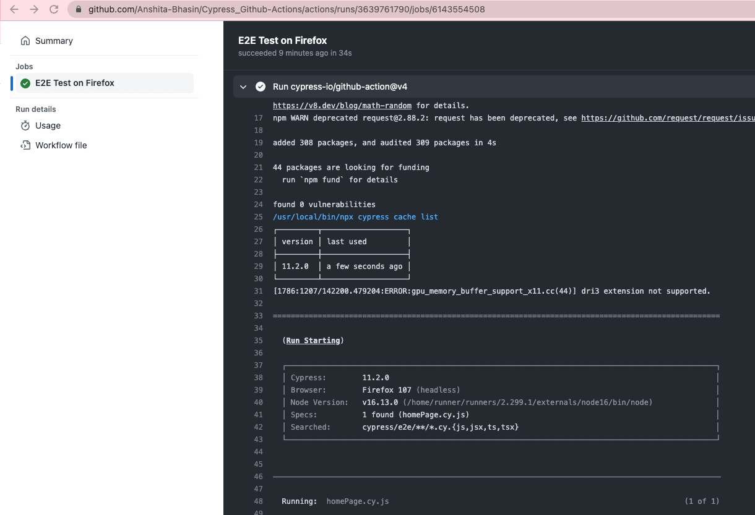Screen dimensions: 755x515
Task: Click the success checkmark on Run cypress-io/github-action@v4
Action: [x=261, y=87]
